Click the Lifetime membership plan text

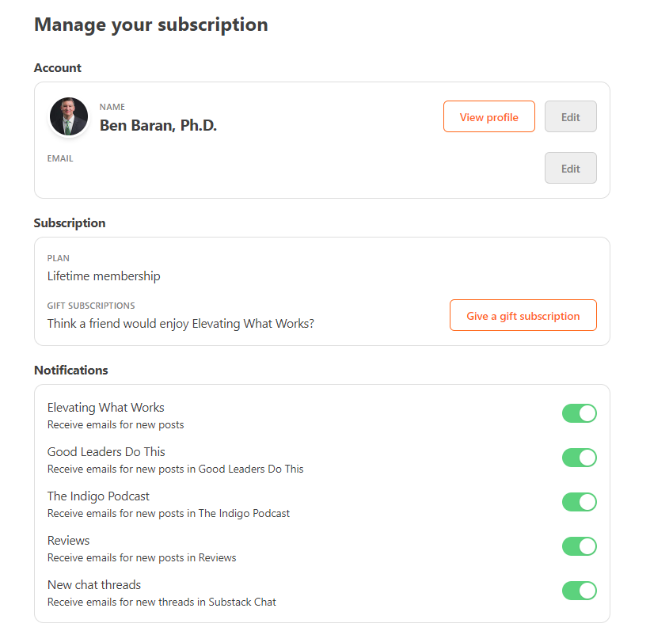point(104,276)
